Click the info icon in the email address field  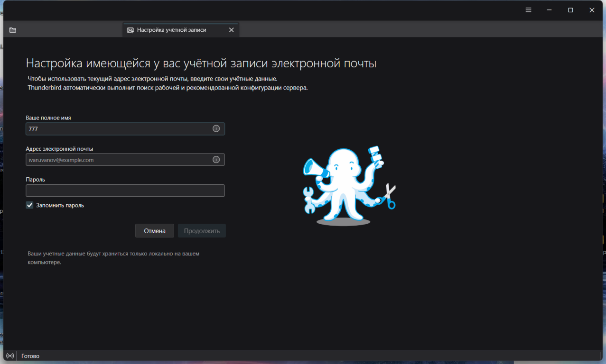pyautogui.click(x=216, y=160)
